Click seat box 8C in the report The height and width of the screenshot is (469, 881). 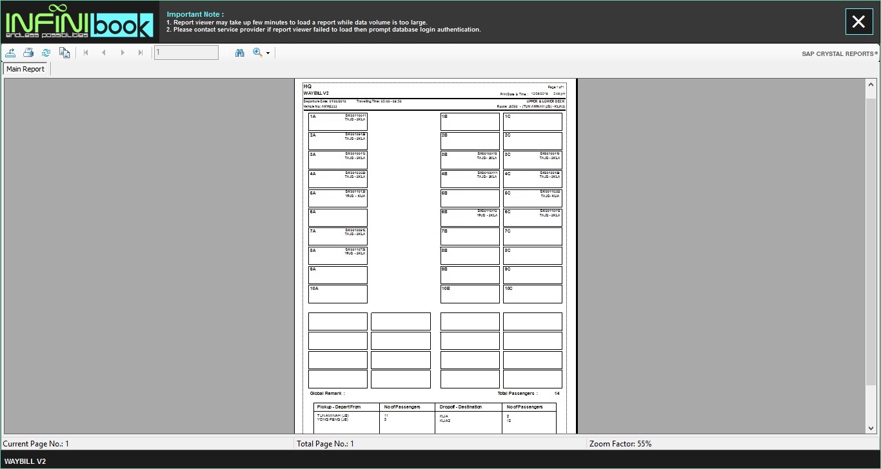point(533,256)
